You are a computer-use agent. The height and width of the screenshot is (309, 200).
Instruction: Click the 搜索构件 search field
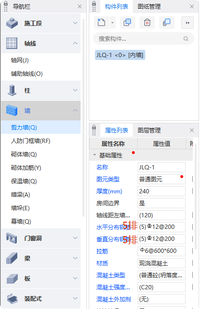tap(143, 38)
